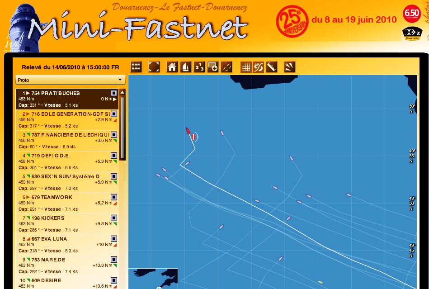Click "Cap: 331° • Vitesse : 5.1 kts" line
429x289 pixels.
click(48, 105)
